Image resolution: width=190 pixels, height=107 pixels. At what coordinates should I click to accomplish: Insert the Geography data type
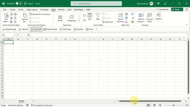[x=72, y=18]
